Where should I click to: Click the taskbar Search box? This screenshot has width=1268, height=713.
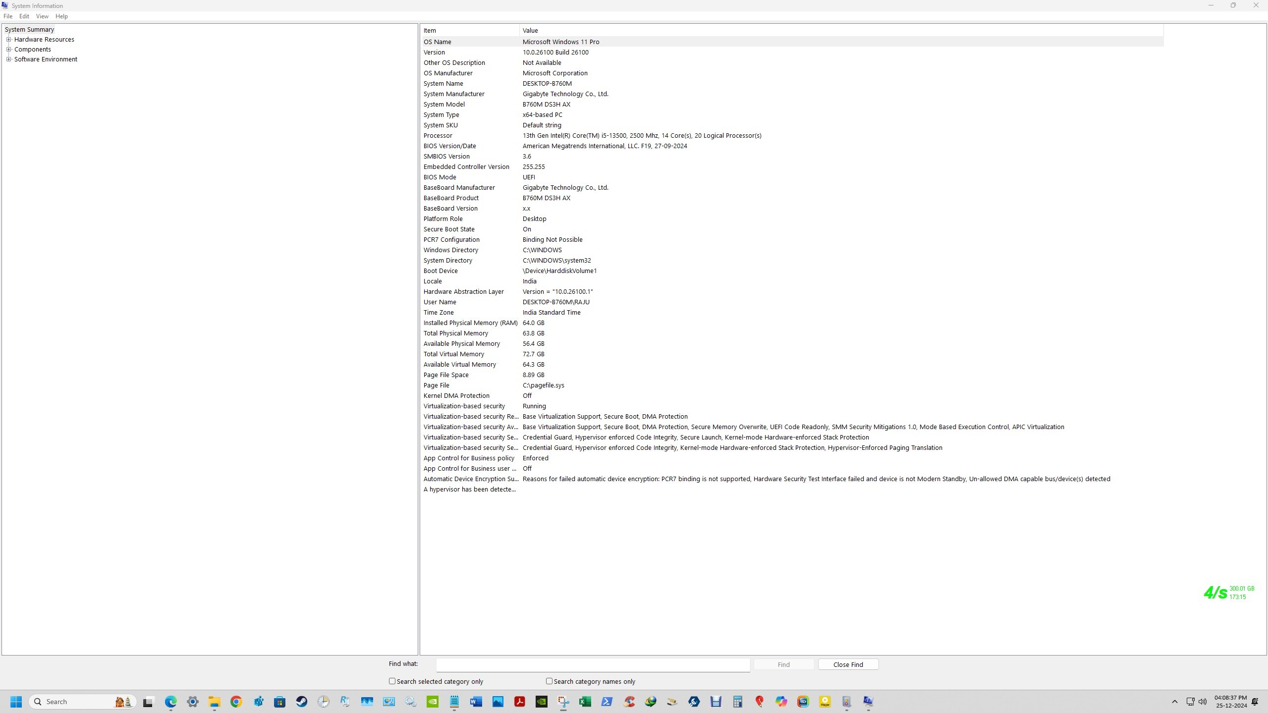click(x=83, y=702)
